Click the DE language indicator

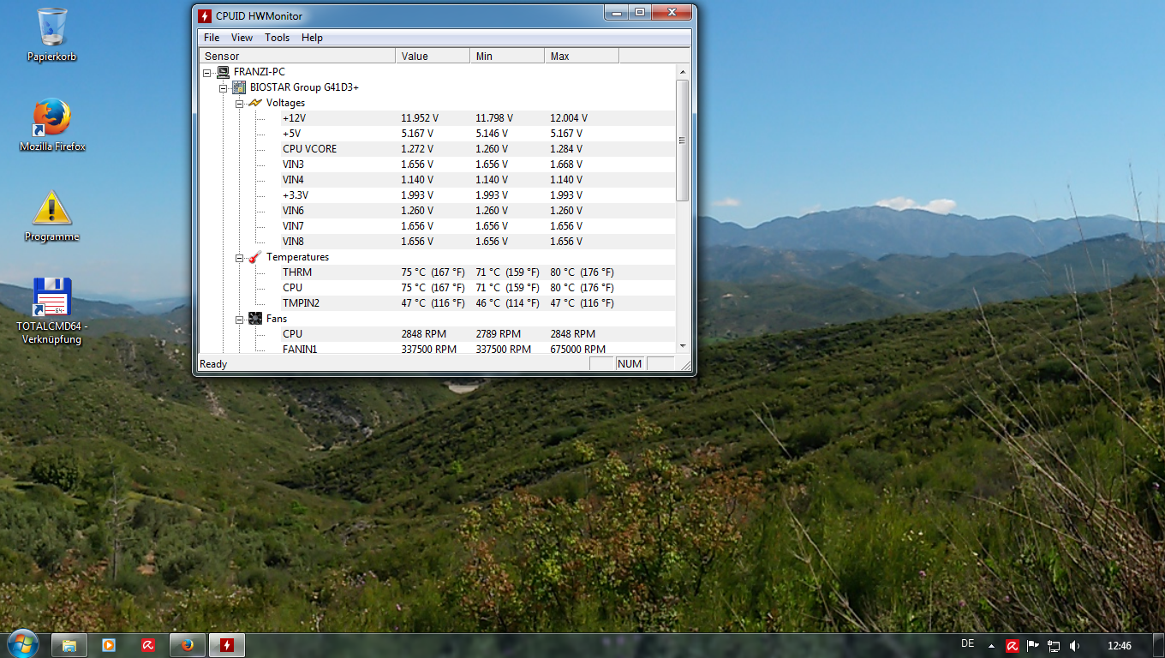[x=968, y=643]
